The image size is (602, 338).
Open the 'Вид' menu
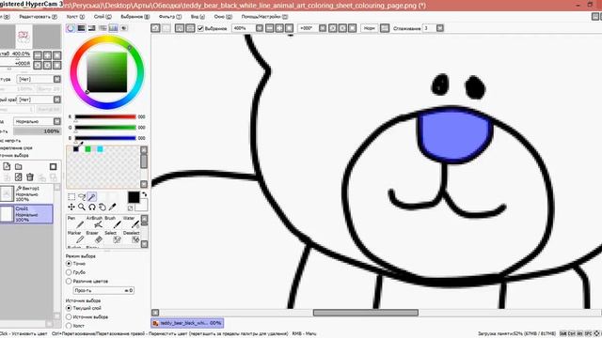pyautogui.click(x=198, y=17)
